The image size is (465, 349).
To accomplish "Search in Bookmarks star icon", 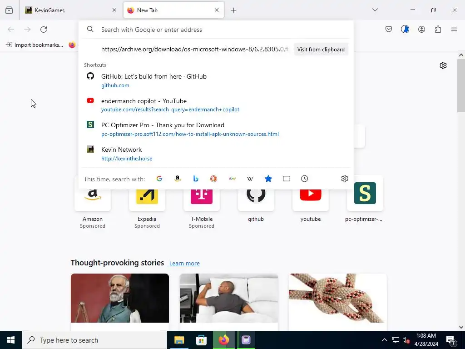I will tap(268, 179).
